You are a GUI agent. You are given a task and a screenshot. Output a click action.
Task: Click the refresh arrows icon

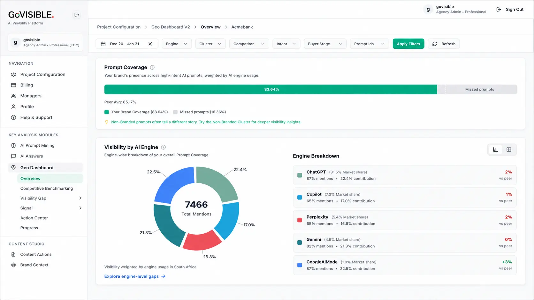coord(435,44)
